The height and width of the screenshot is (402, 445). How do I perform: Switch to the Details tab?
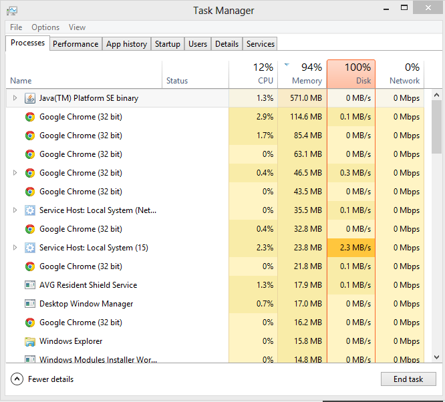(227, 44)
